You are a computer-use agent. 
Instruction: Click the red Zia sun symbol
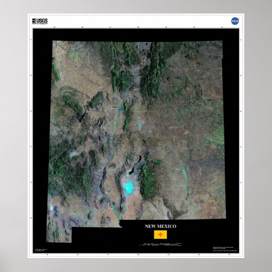tap(161, 235)
